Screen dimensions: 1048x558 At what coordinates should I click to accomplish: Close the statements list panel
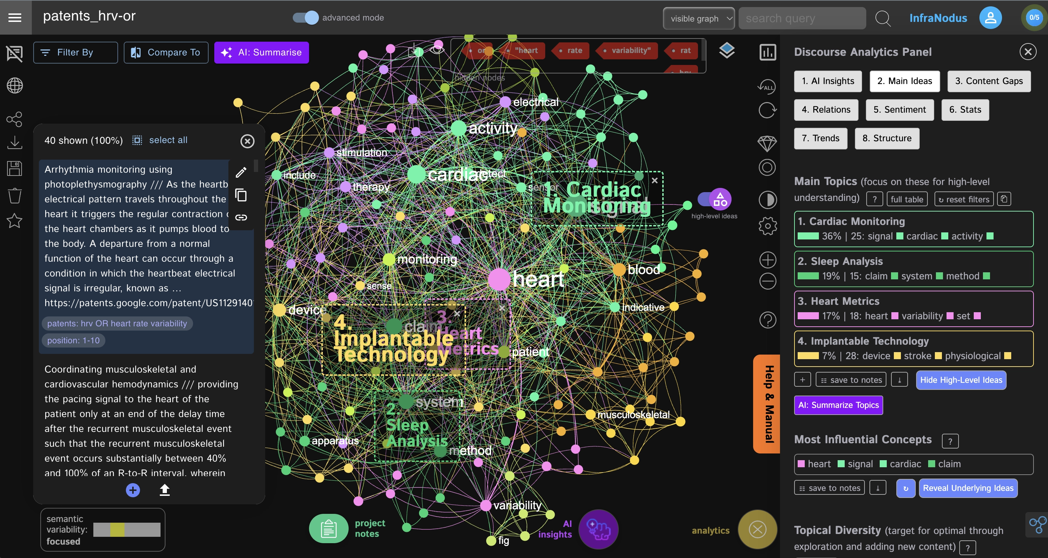[x=248, y=141]
